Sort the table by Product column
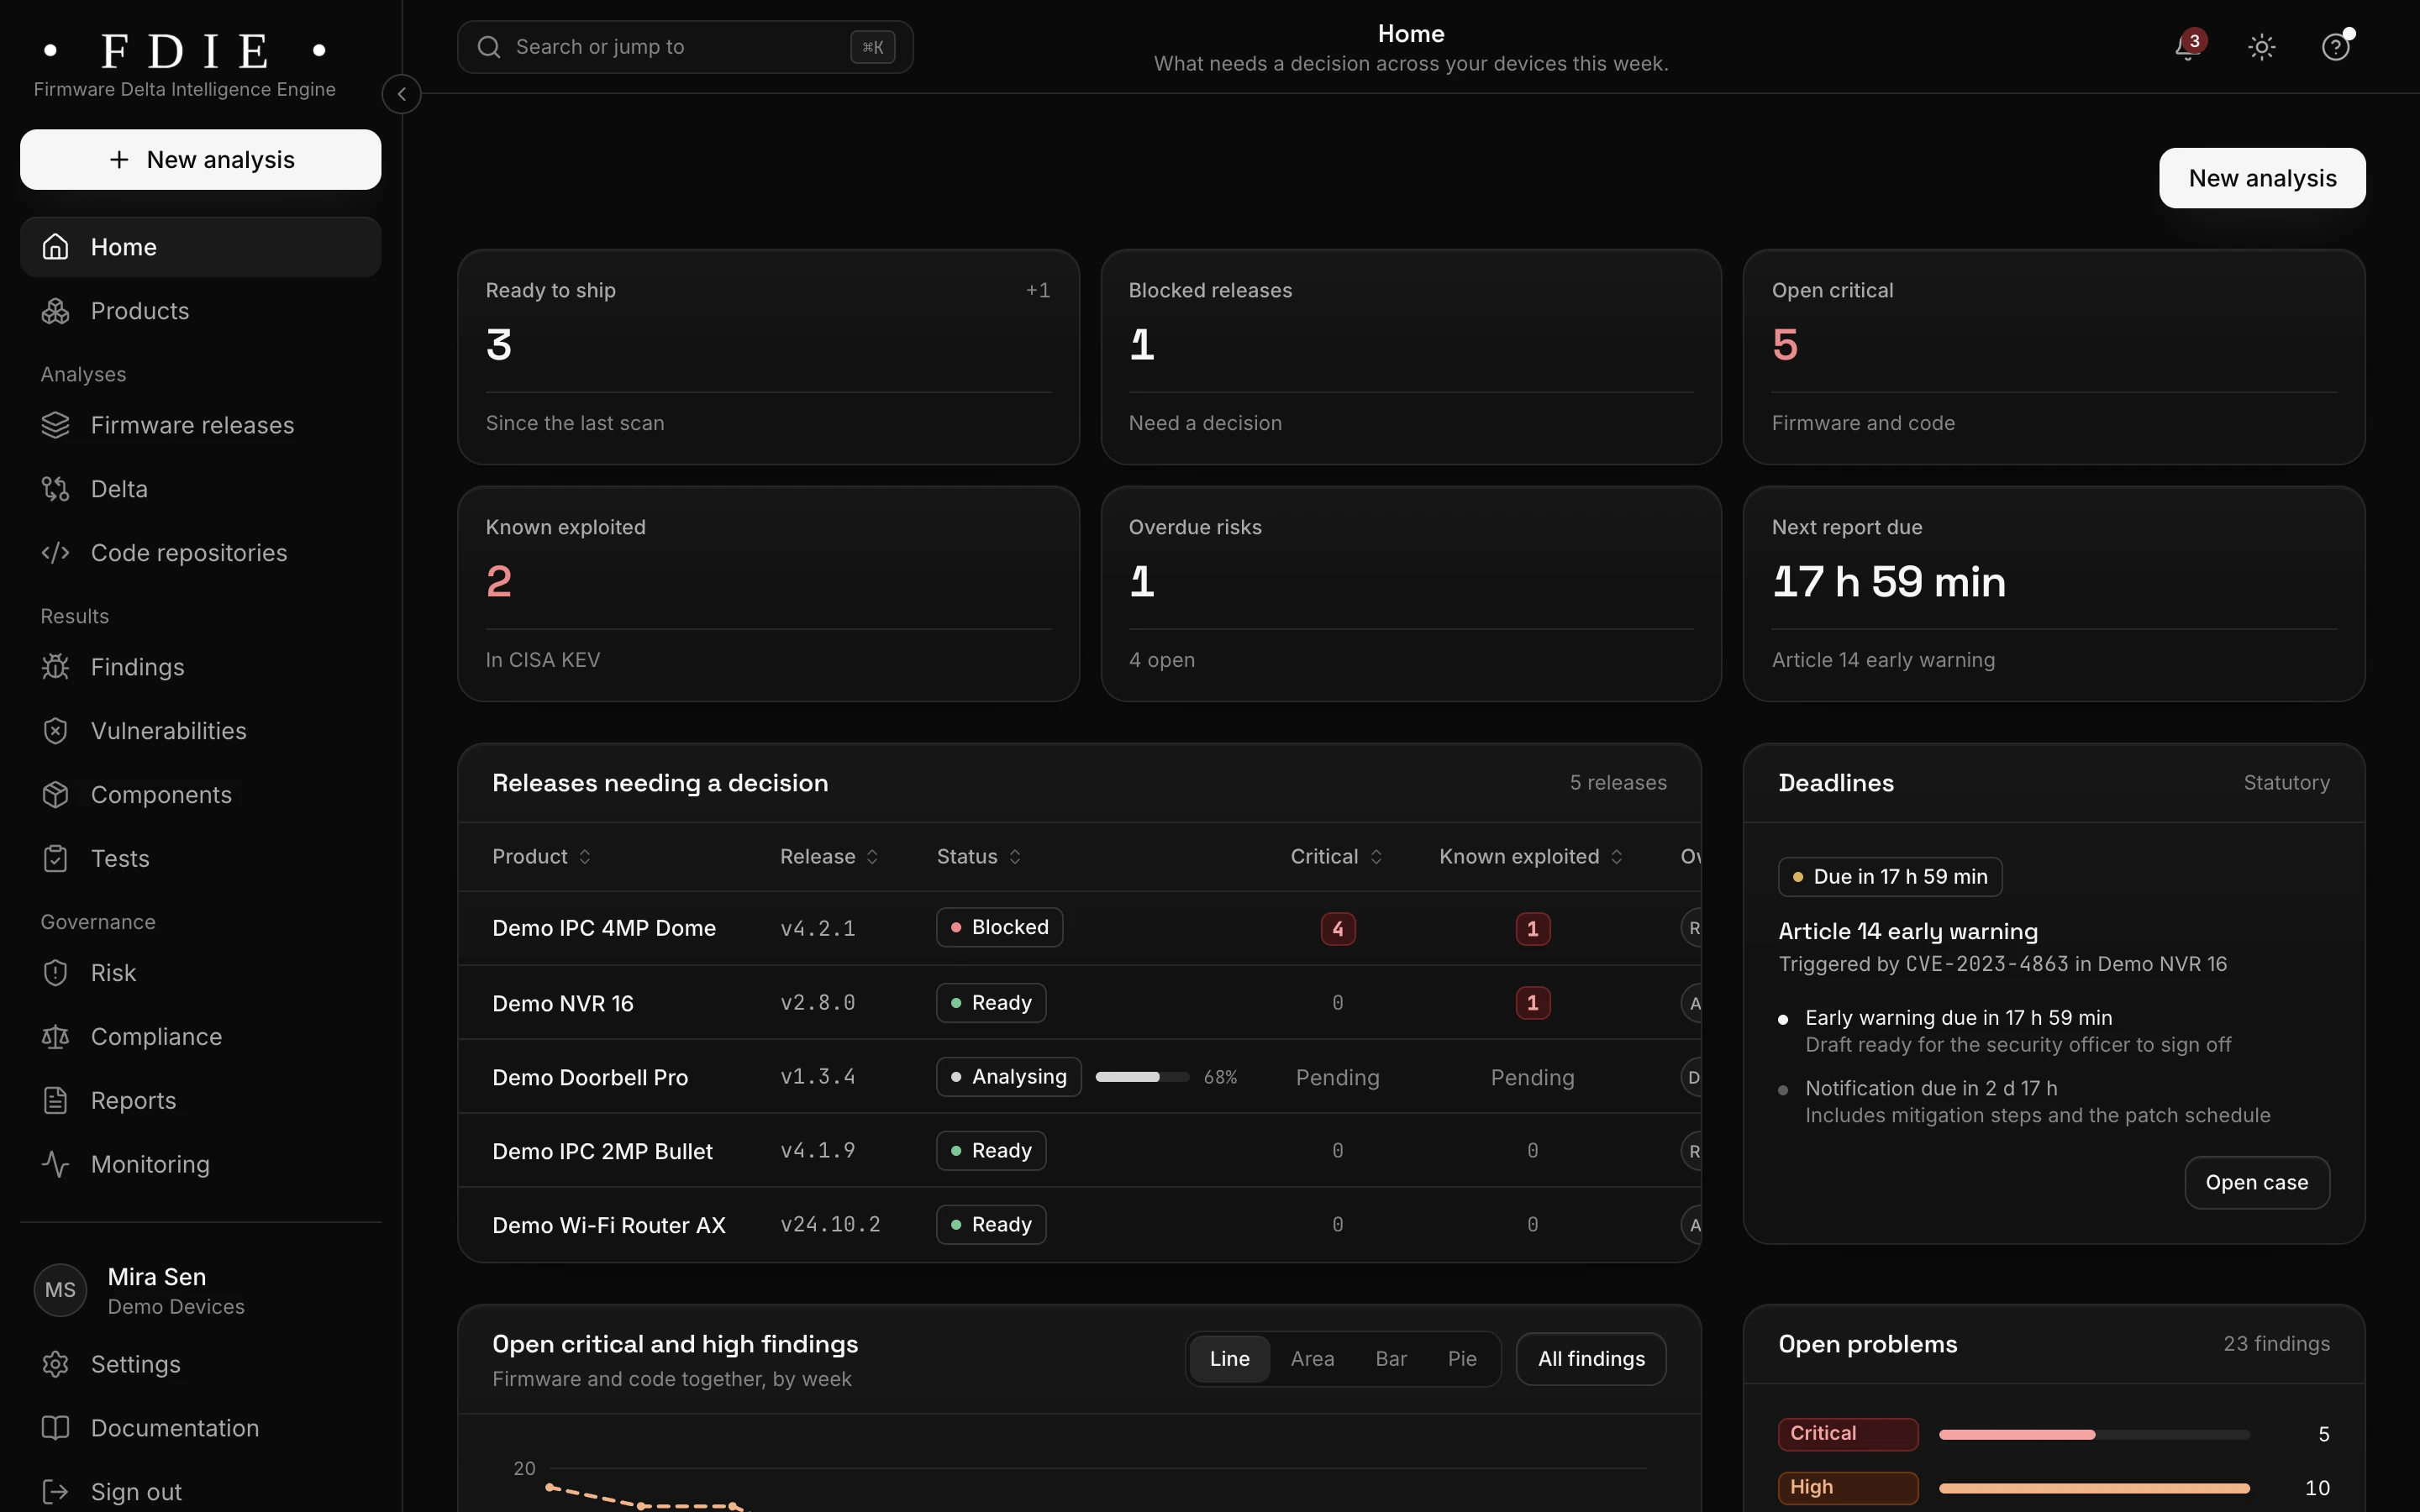Image resolution: width=2420 pixels, height=1512 pixels. coord(542,857)
